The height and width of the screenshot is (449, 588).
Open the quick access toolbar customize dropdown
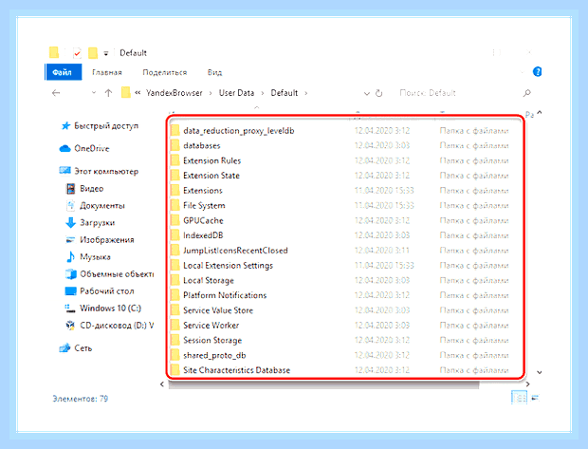click(106, 53)
